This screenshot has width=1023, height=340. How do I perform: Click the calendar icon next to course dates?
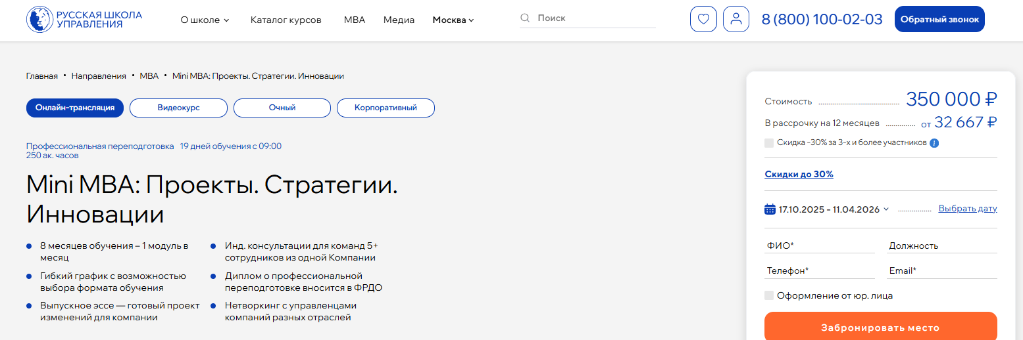tap(770, 209)
